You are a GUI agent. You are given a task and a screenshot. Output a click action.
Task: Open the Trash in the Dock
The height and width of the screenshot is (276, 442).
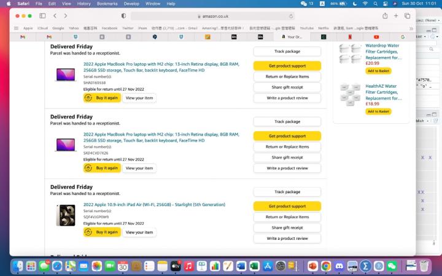click(424, 266)
